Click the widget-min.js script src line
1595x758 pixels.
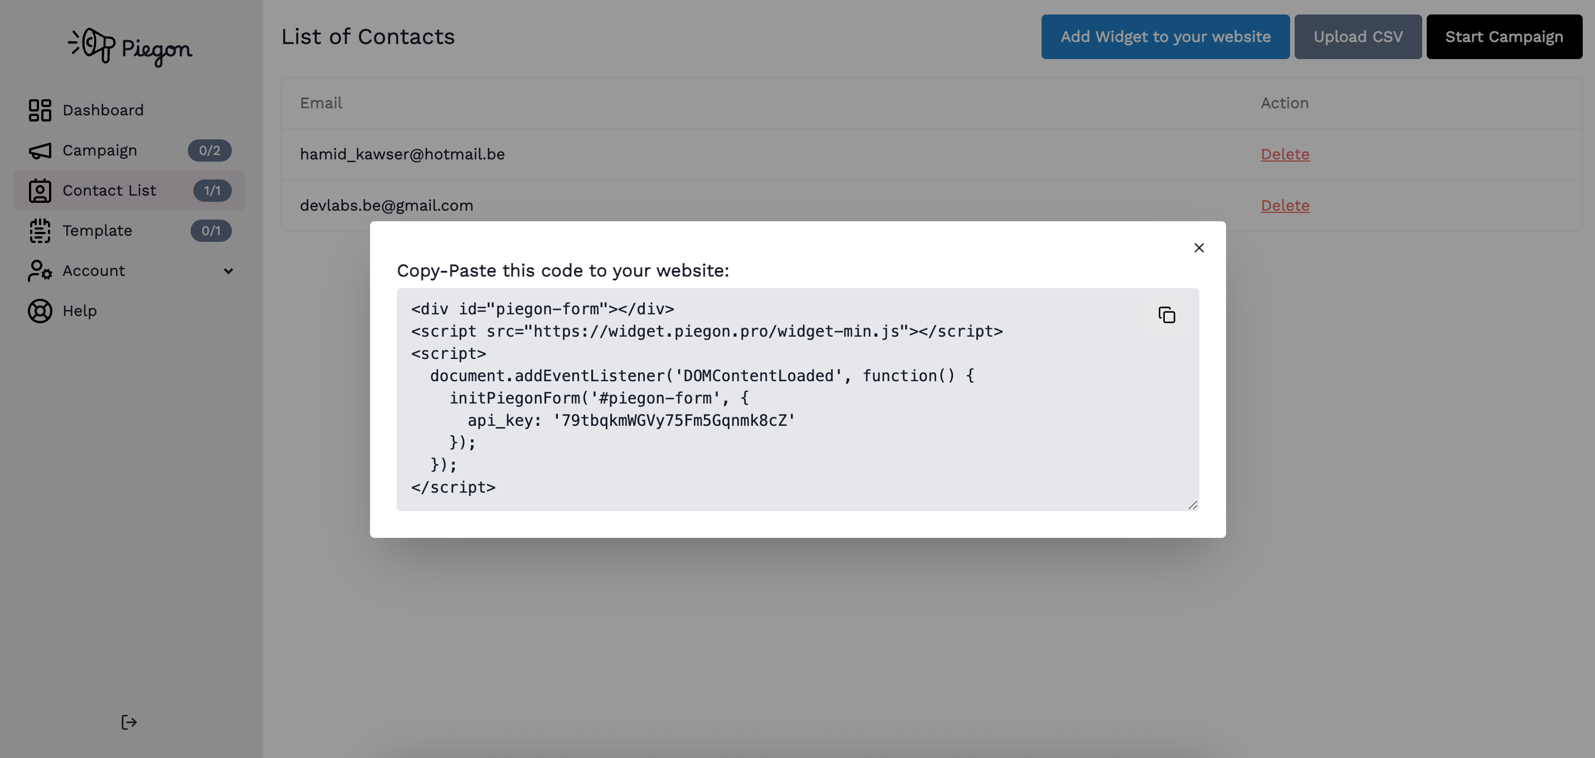pos(707,331)
